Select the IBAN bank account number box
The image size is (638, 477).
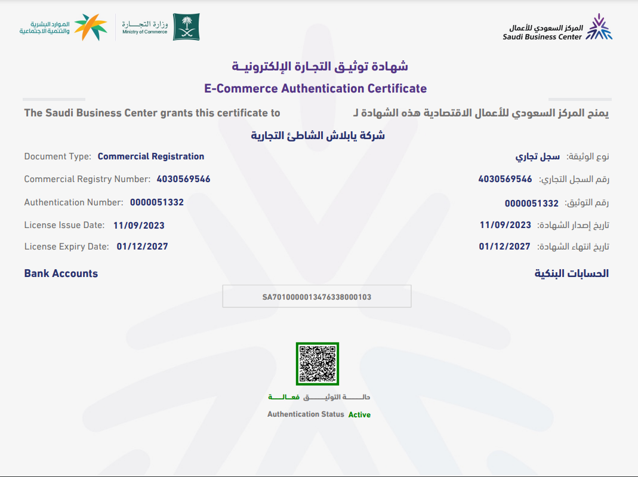click(x=317, y=297)
